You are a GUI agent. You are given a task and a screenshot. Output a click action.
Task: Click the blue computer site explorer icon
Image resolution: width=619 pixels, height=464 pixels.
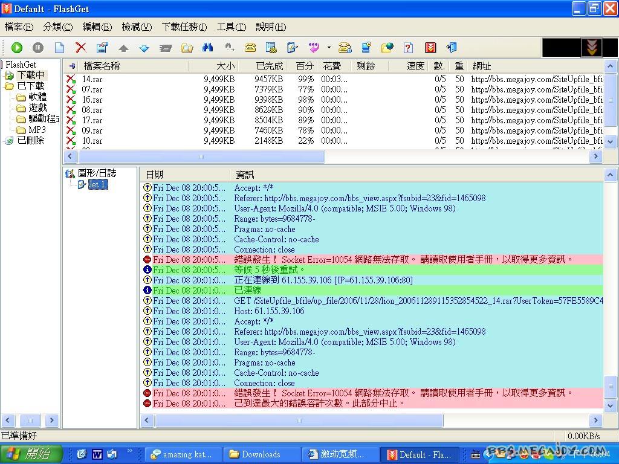coord(366,48)
